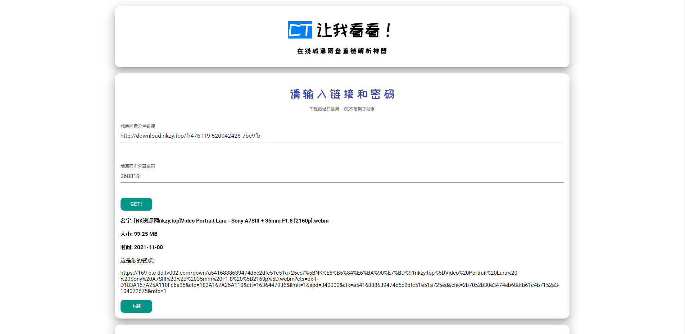This screenshot has height=334, width=685.
Task: Click the 下载 download button
Action: 136,306
